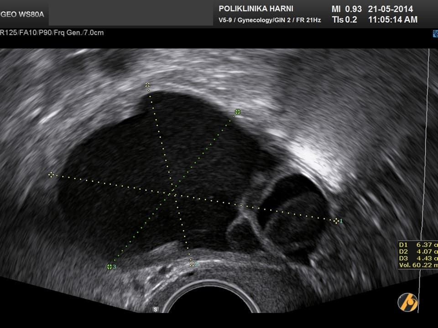Click the left yellow caliper of D1
Viewport: 438px width, 328px height.
[x=51, y=174]
